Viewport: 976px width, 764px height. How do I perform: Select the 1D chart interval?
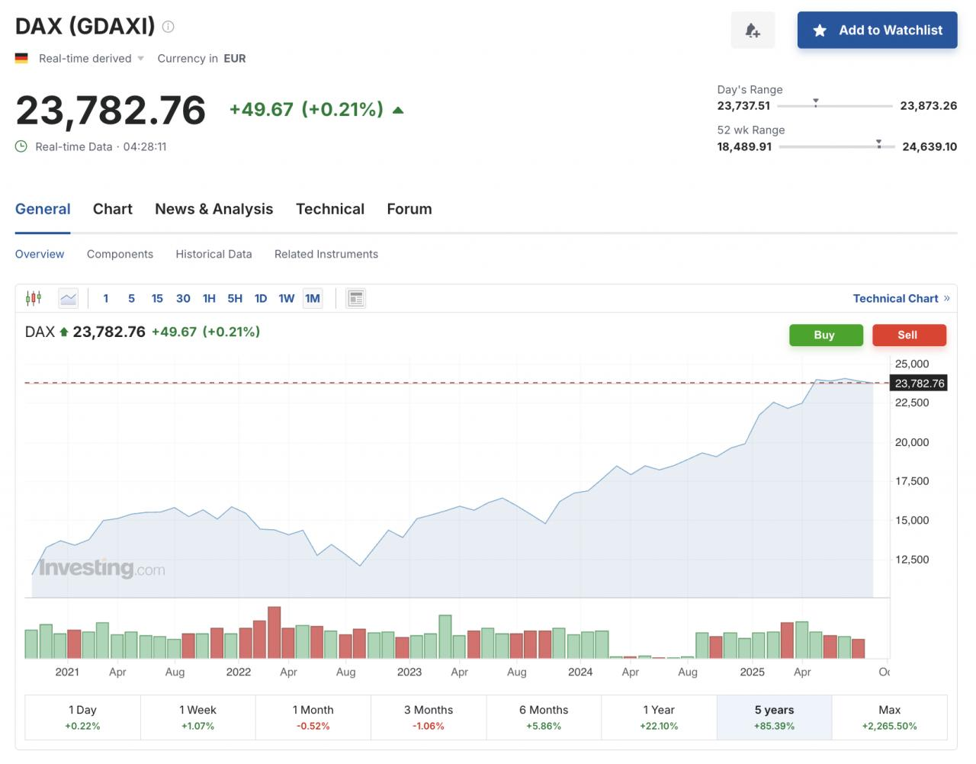[261, 298]
